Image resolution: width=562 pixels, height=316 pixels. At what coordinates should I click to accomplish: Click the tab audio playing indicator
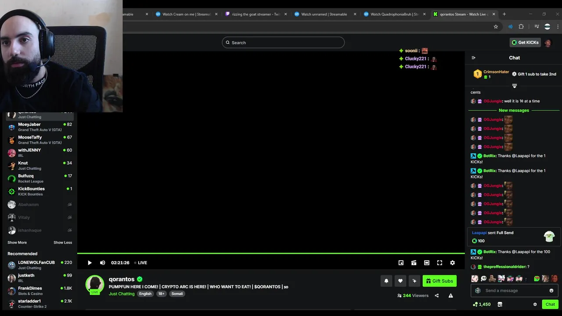click(510, 26)
